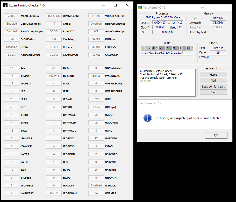Click the tRFC (ns) value 192,941
Viewport: 236px width, 202px height.
pyautogui.click(x=54, y=76)
